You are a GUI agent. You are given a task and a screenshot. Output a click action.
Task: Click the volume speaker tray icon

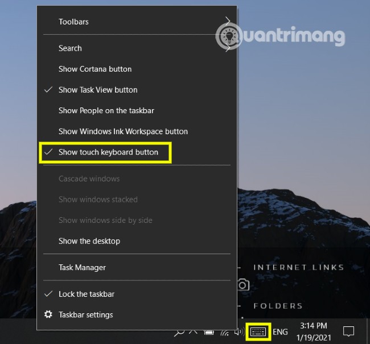(x=240, y=332)
